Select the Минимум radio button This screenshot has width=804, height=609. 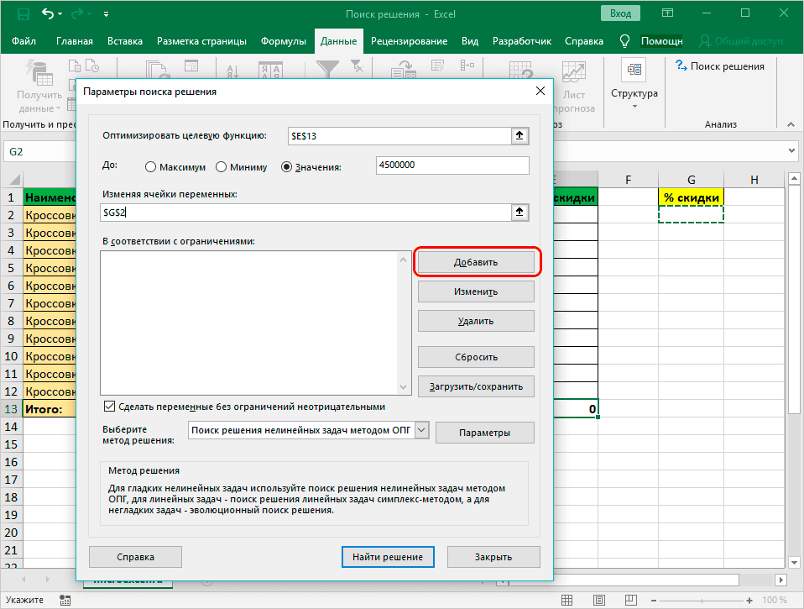[222, 166]
